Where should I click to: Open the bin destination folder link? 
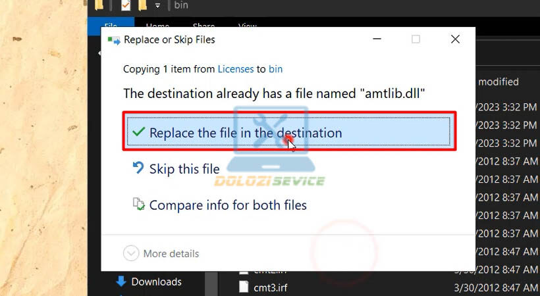tap(275, 69)
